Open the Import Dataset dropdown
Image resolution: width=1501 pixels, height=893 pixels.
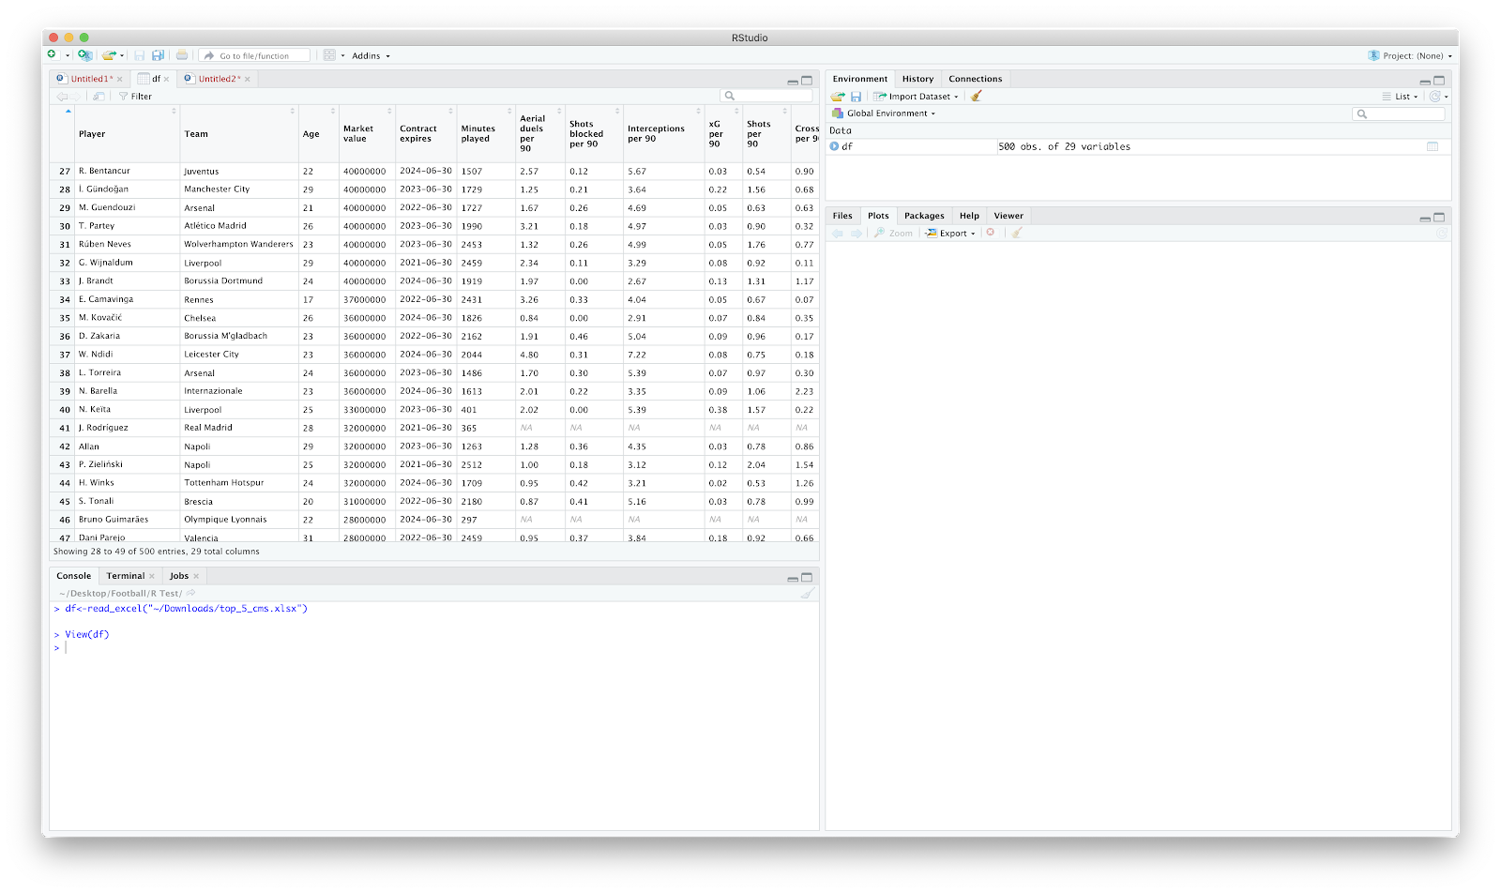coord(916,96)
